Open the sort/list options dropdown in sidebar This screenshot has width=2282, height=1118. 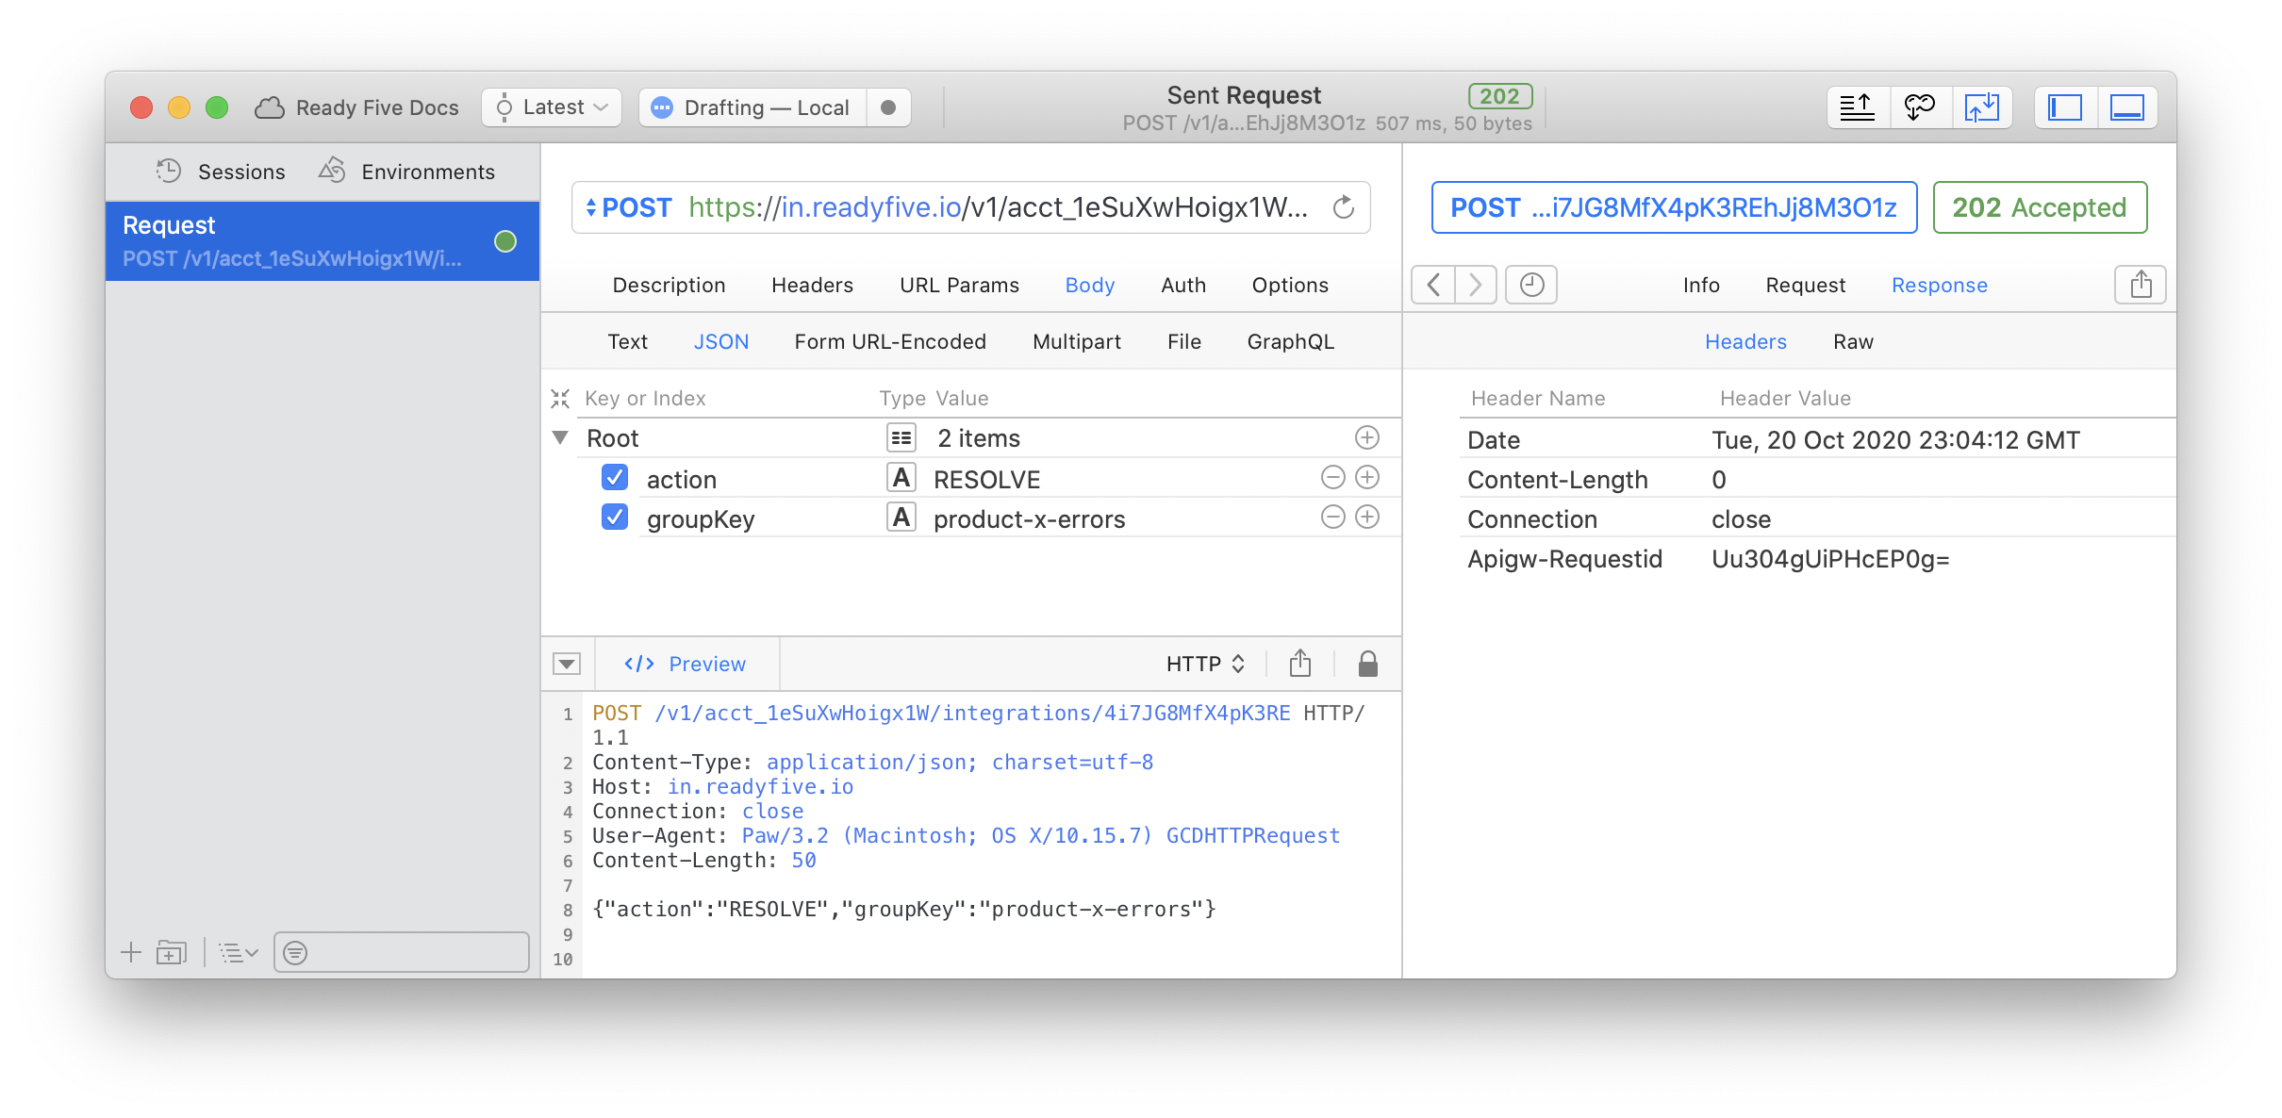(238, 953)
